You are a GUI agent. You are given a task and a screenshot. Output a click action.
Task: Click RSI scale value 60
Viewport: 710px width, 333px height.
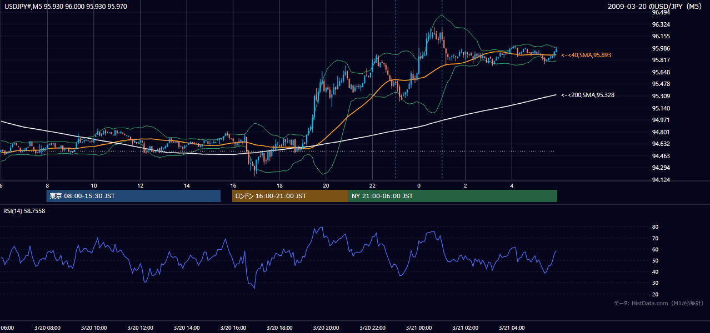[655, 249]
